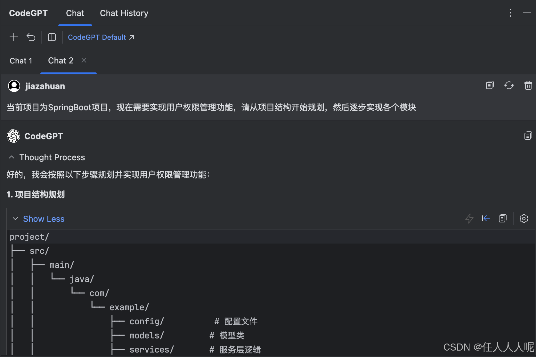Click the heading 1. 项目结构规划
This screenshot has width=536, height=357.
(x=36, y=195)
